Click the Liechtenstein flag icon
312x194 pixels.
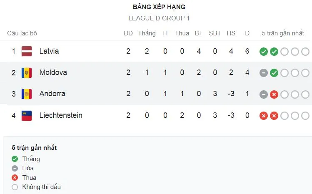point(27,115)
